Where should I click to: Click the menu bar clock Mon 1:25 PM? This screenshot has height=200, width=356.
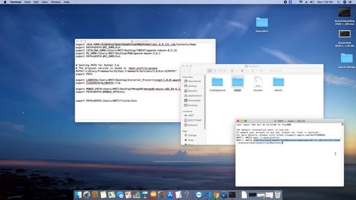click(x=325, y=2)
